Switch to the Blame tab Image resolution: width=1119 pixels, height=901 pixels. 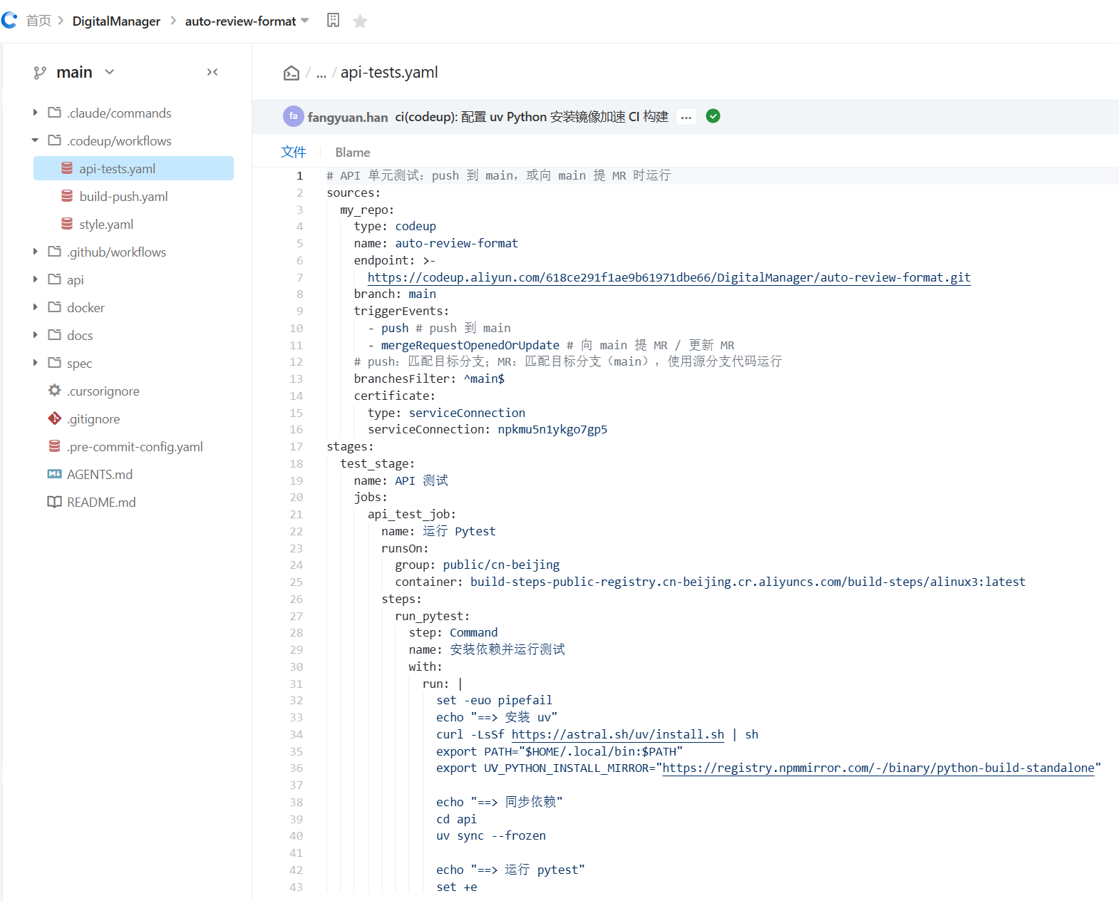pyautogui.click(x=353, y=152)
